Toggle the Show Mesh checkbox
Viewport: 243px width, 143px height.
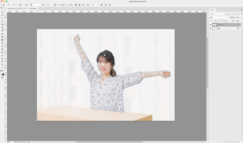(x=55, y=5)
